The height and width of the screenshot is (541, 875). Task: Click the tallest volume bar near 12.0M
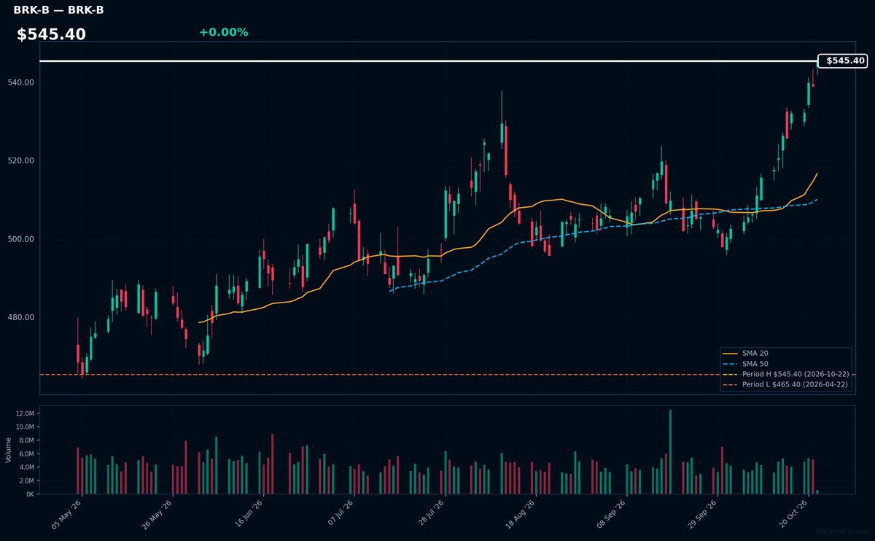point(670,452)
